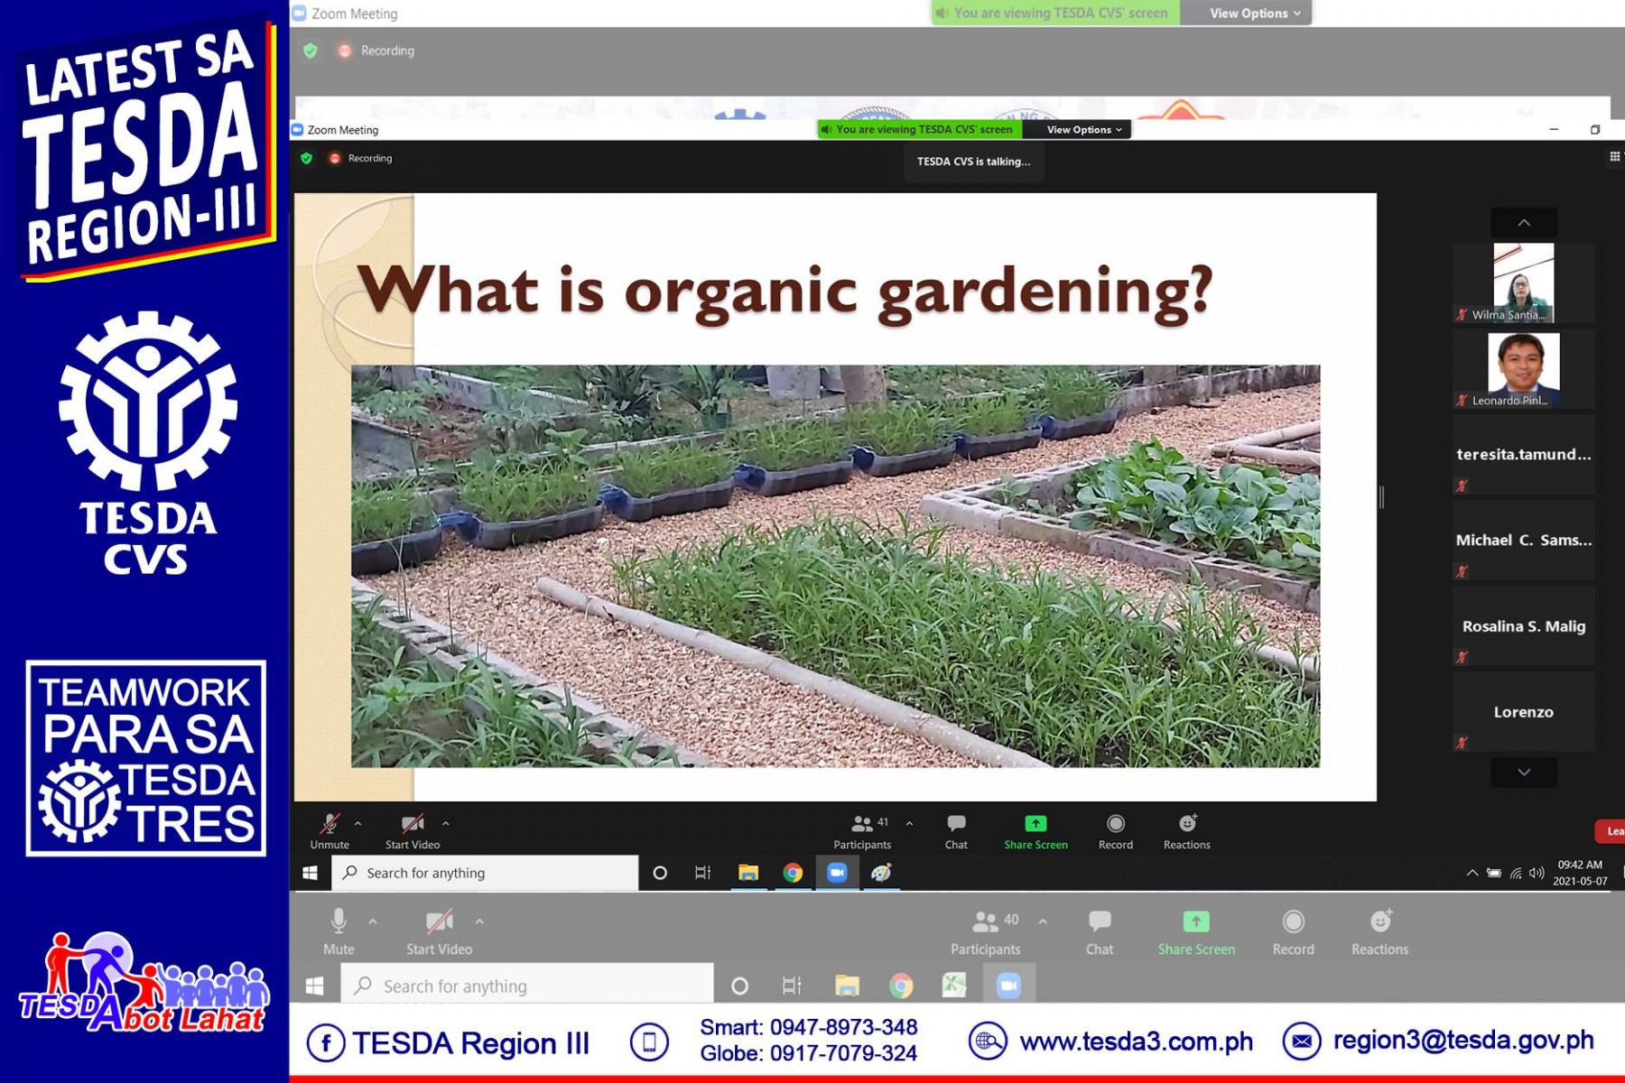The image size is (1625, 1083).
Task: Click gallery view grid icon top right
Action: pyautogui.click(x=1615, y=157)
